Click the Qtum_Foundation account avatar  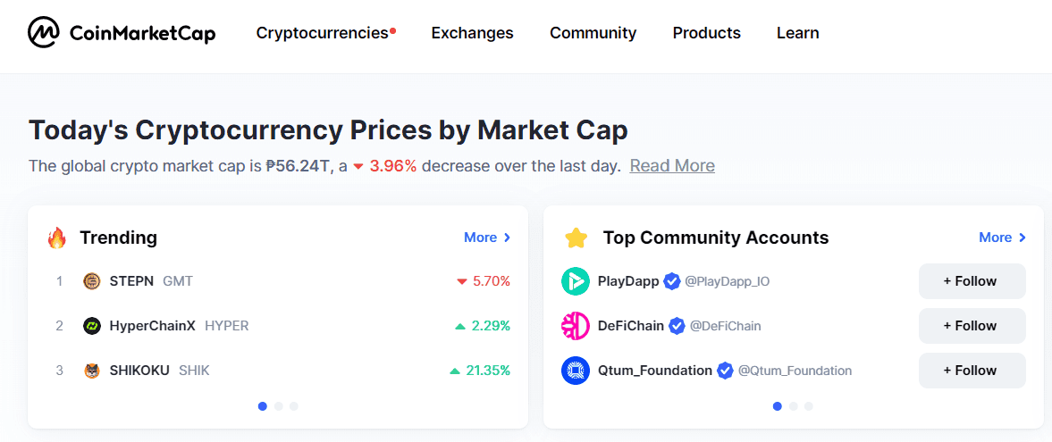(576, 371)
